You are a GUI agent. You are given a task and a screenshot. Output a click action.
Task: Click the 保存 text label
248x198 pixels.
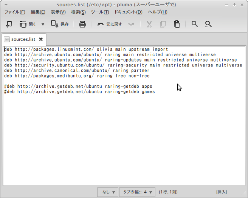point(65,24)
